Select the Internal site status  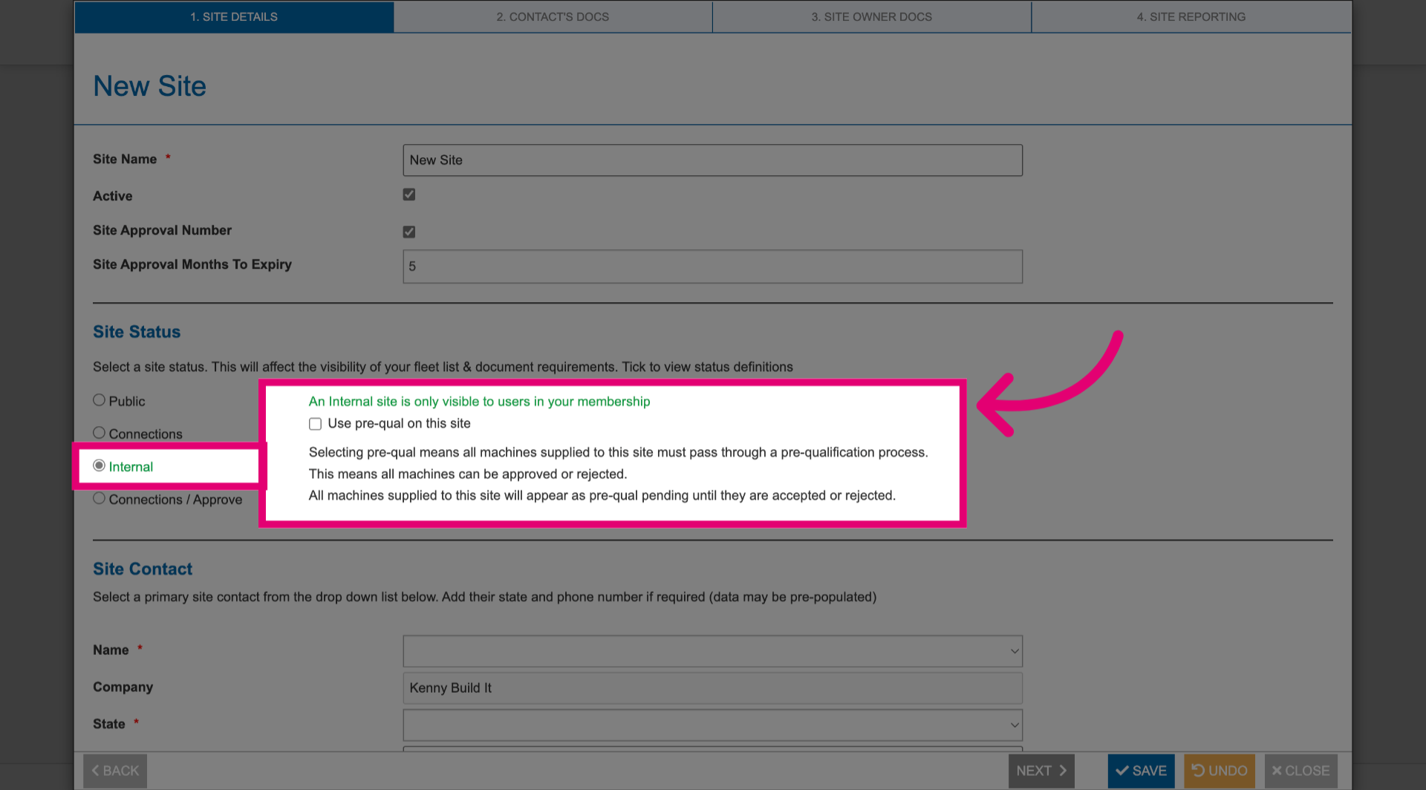click(x=99, y=466)
